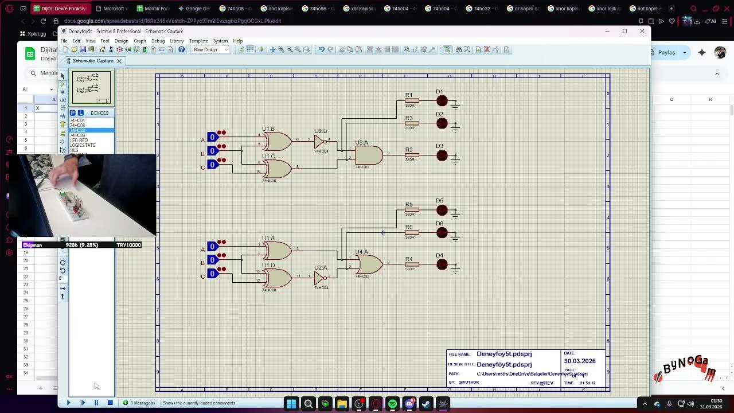Click the L library manage button
The width and height of the screenshot is (734, 413).
[81, 113]
